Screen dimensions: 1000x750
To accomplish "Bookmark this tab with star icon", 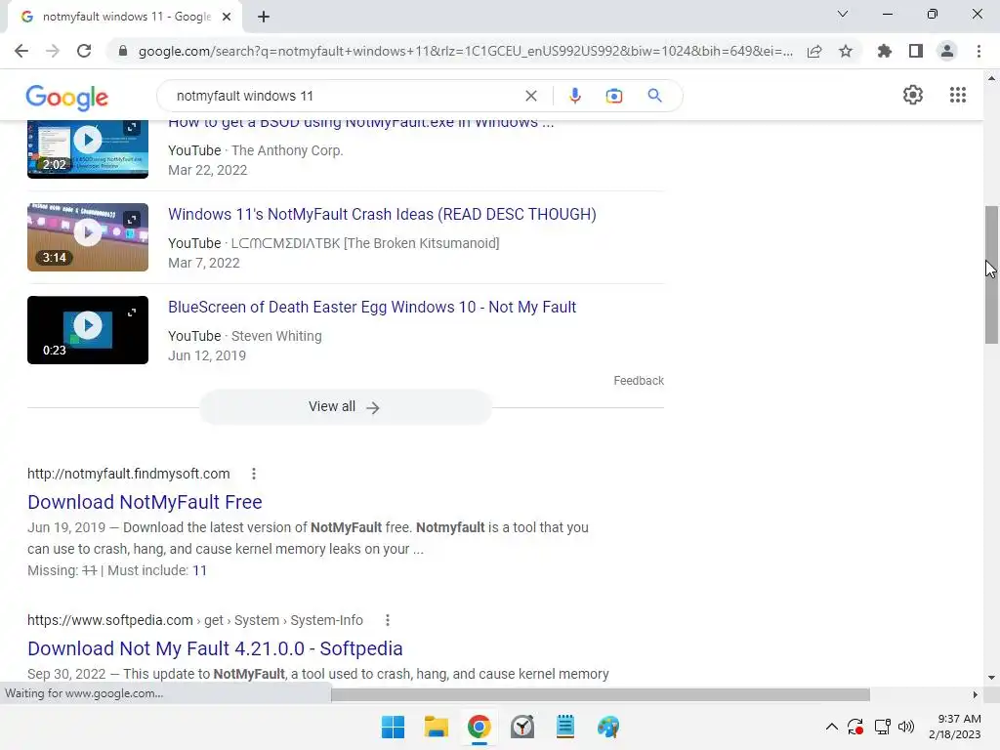I will [846, 51].
